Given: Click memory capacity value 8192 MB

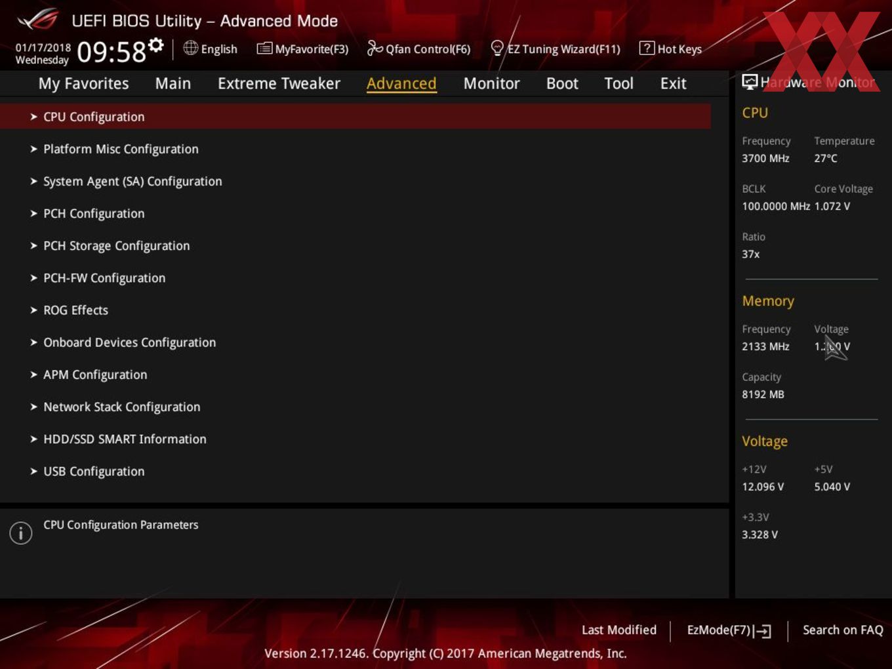Looking at the screenshot, I should tap(763, 394).
